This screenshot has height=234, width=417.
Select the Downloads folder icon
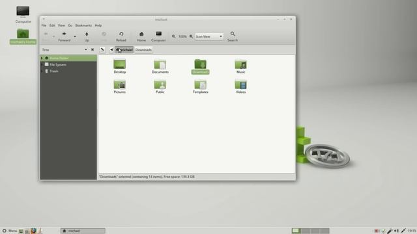point(200,66)
